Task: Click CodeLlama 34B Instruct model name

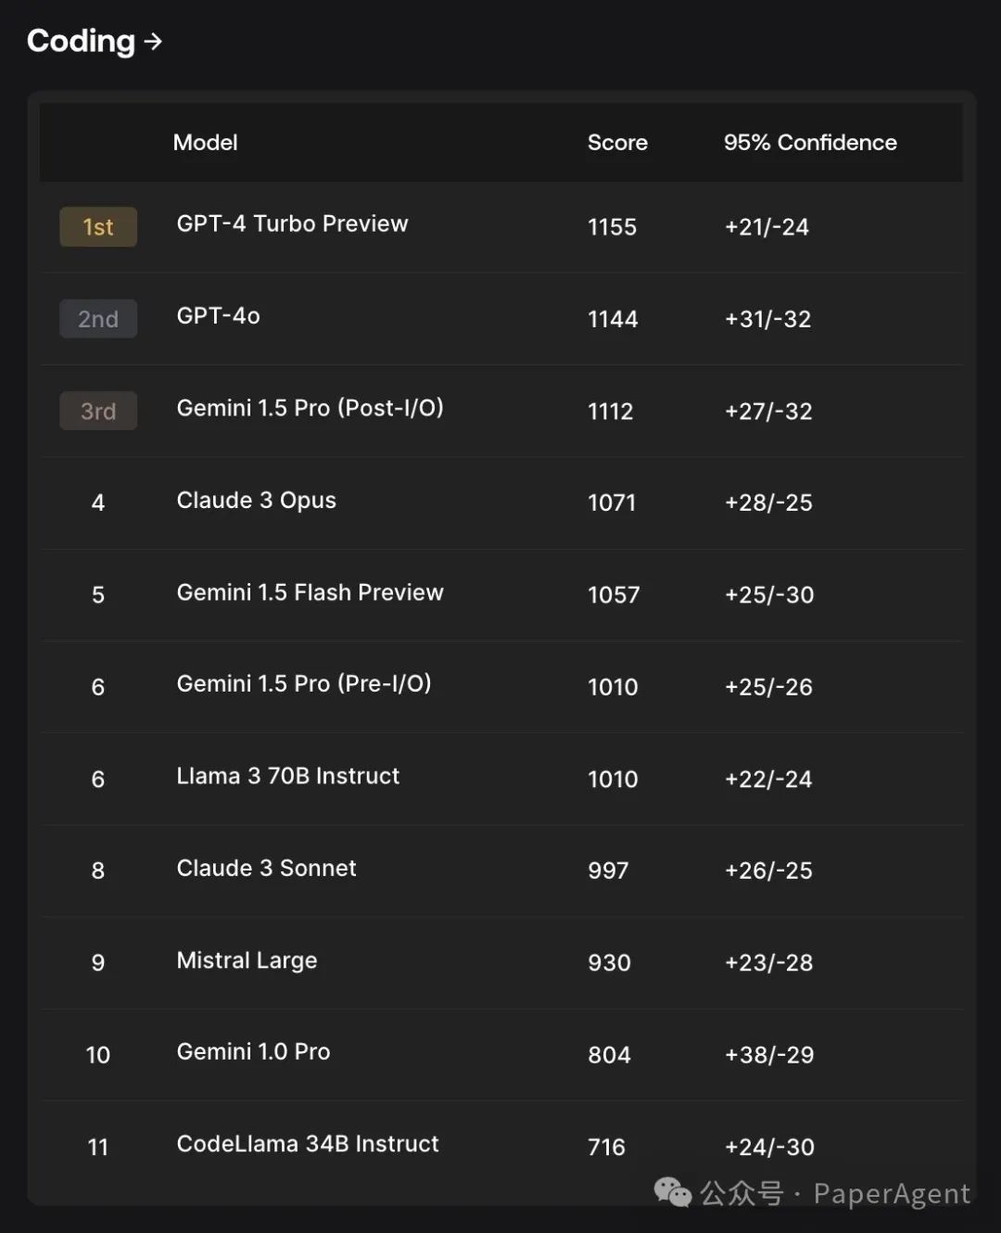Action: click(308, 1144)
